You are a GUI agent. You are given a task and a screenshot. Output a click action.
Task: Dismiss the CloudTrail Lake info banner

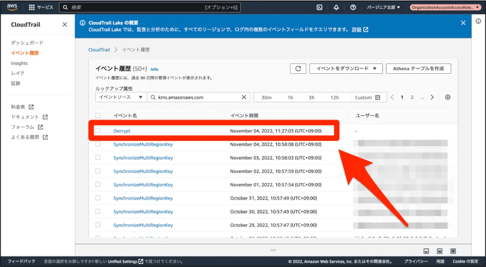pos(463,23)
